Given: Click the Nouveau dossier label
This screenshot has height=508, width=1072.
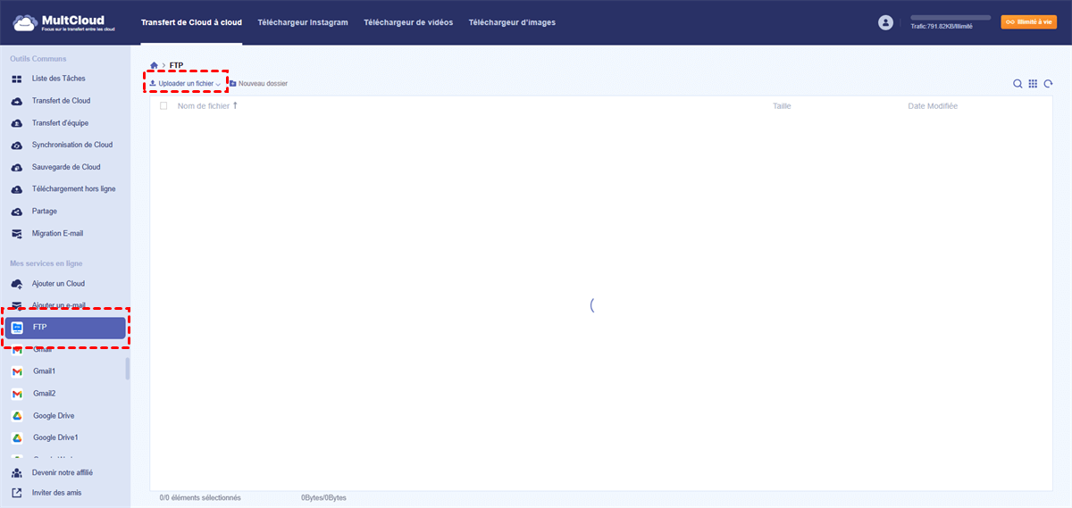Looking at the screenshot, I should [264, 84].
